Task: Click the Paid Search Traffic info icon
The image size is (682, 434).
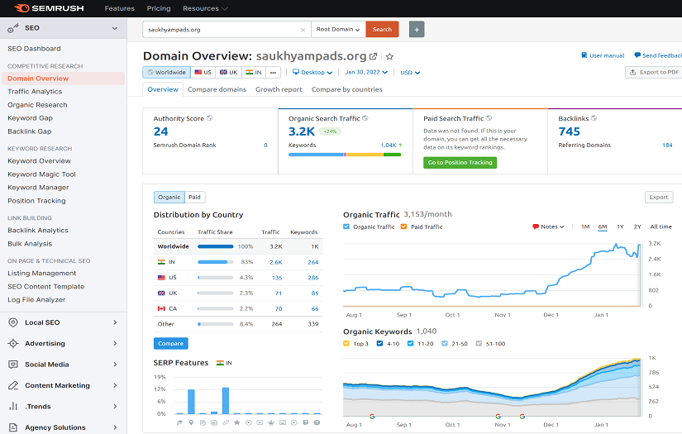Action: click(489, 118)
